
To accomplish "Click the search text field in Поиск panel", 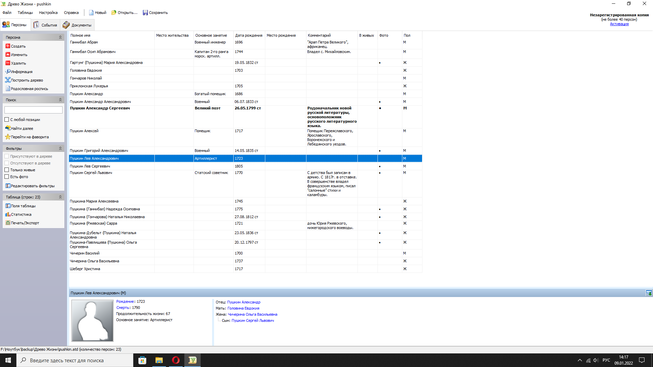I will tap(33, 110).
